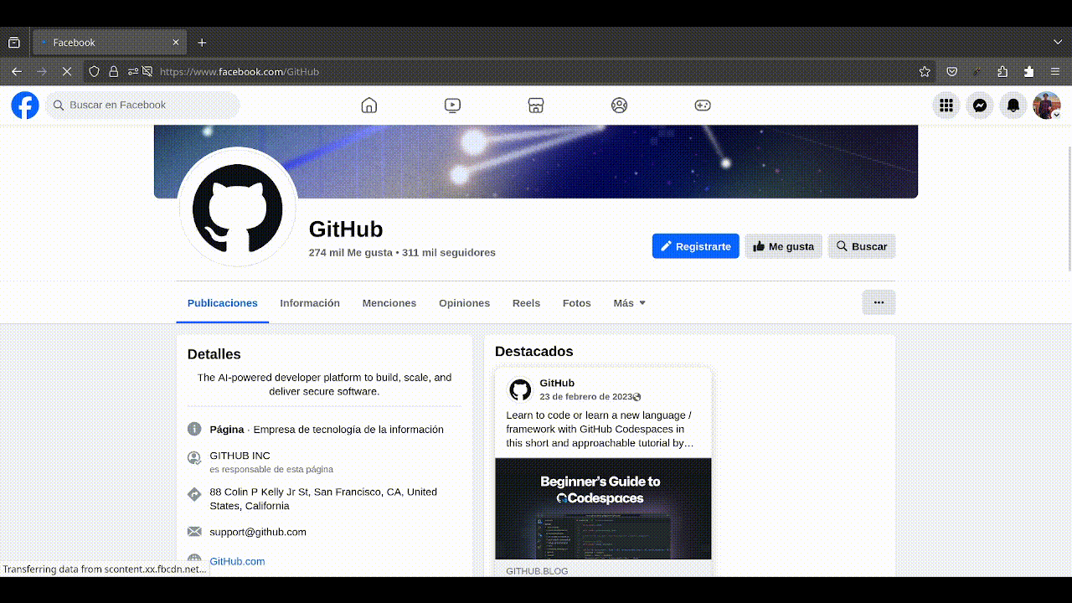The width and height of the screenshot is (1072, 603).
Task: Open the 274 mil Me gusta link
Action: point(350,252)
